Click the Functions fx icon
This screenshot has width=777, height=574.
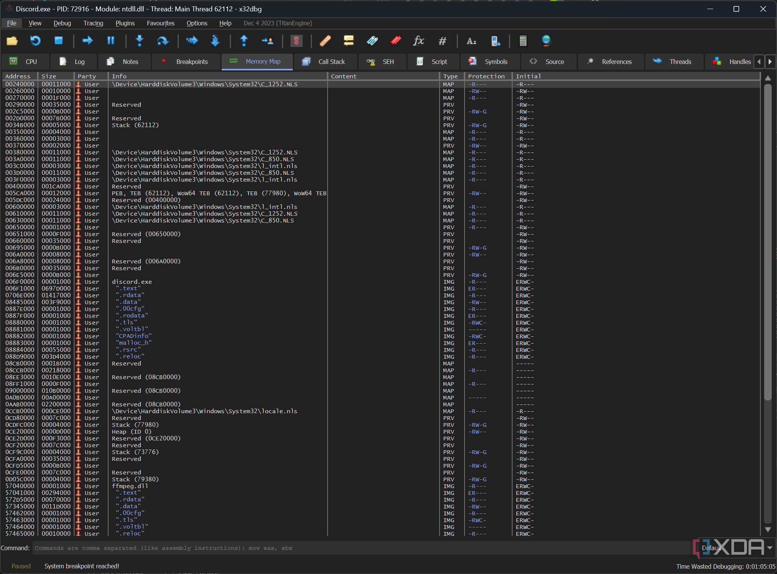tap(418, 40)
